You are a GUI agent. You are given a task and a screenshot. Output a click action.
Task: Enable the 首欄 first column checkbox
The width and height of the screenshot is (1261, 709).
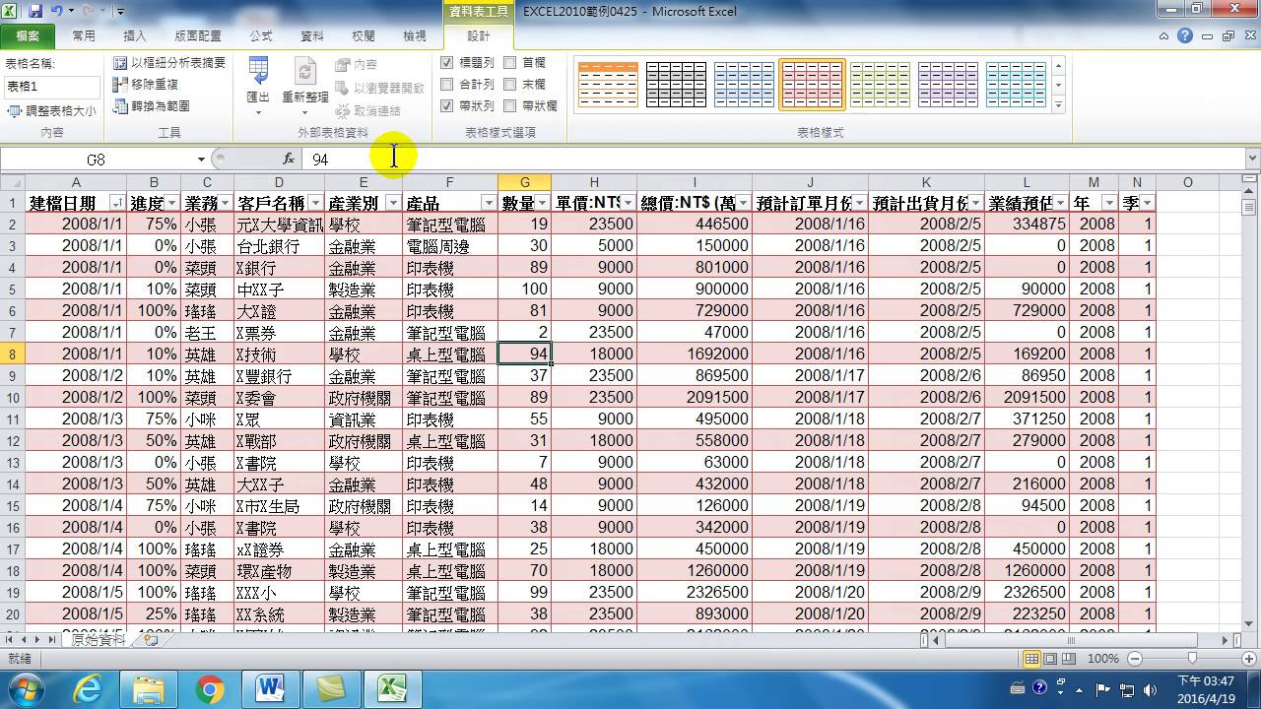[x=510, y=62]
